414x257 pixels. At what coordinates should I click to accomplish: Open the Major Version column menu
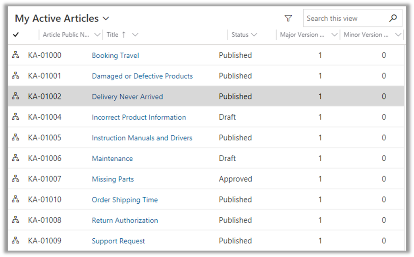point(334,35)
